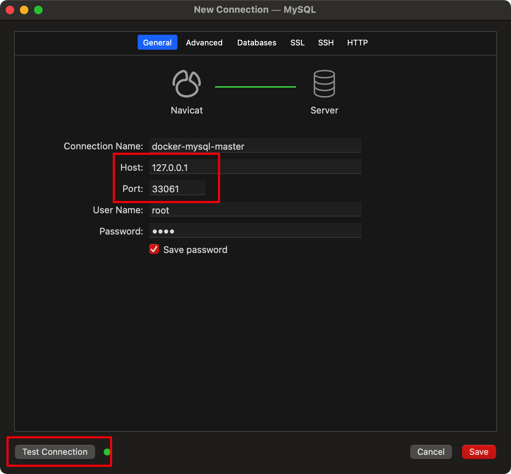Click the Navicat logo icon
Image resolution: width=511 pixels, height=474 pixels.
click(187, 84)
